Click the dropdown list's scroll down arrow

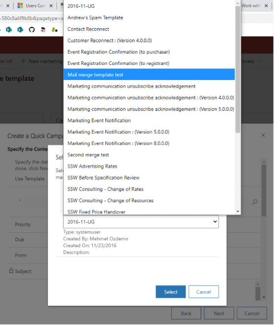[238, 211]
